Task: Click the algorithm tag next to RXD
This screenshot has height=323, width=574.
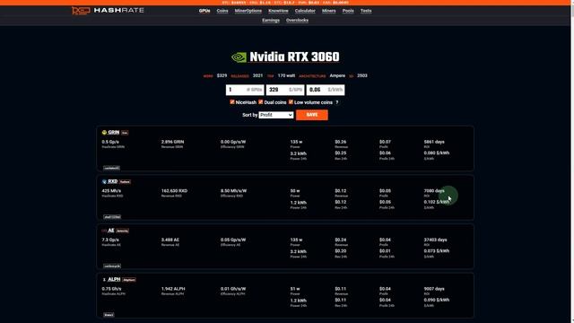Action: tap(125, 182)
